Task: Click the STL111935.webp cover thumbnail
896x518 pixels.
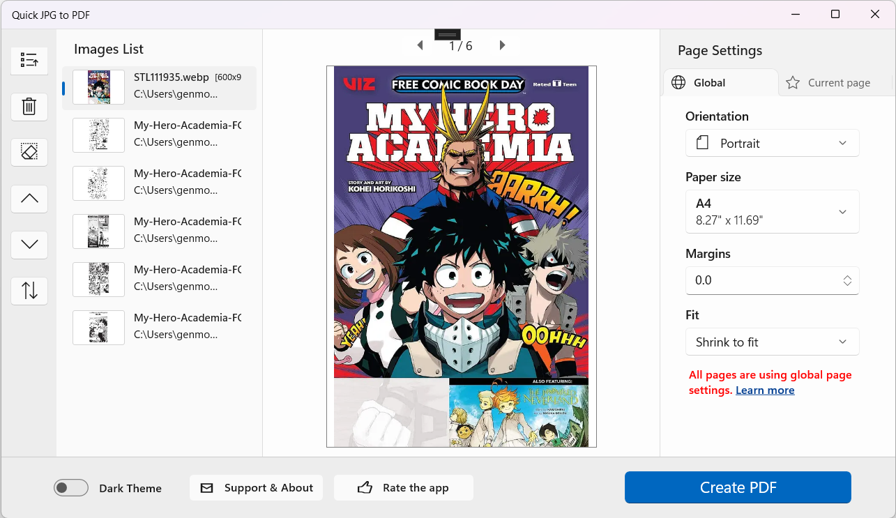Action: [99, 88]
